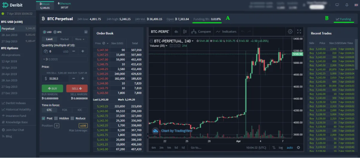Click the chart undo arrow
The height and width of the screenshot is (158, 360).
coord(243,31)
